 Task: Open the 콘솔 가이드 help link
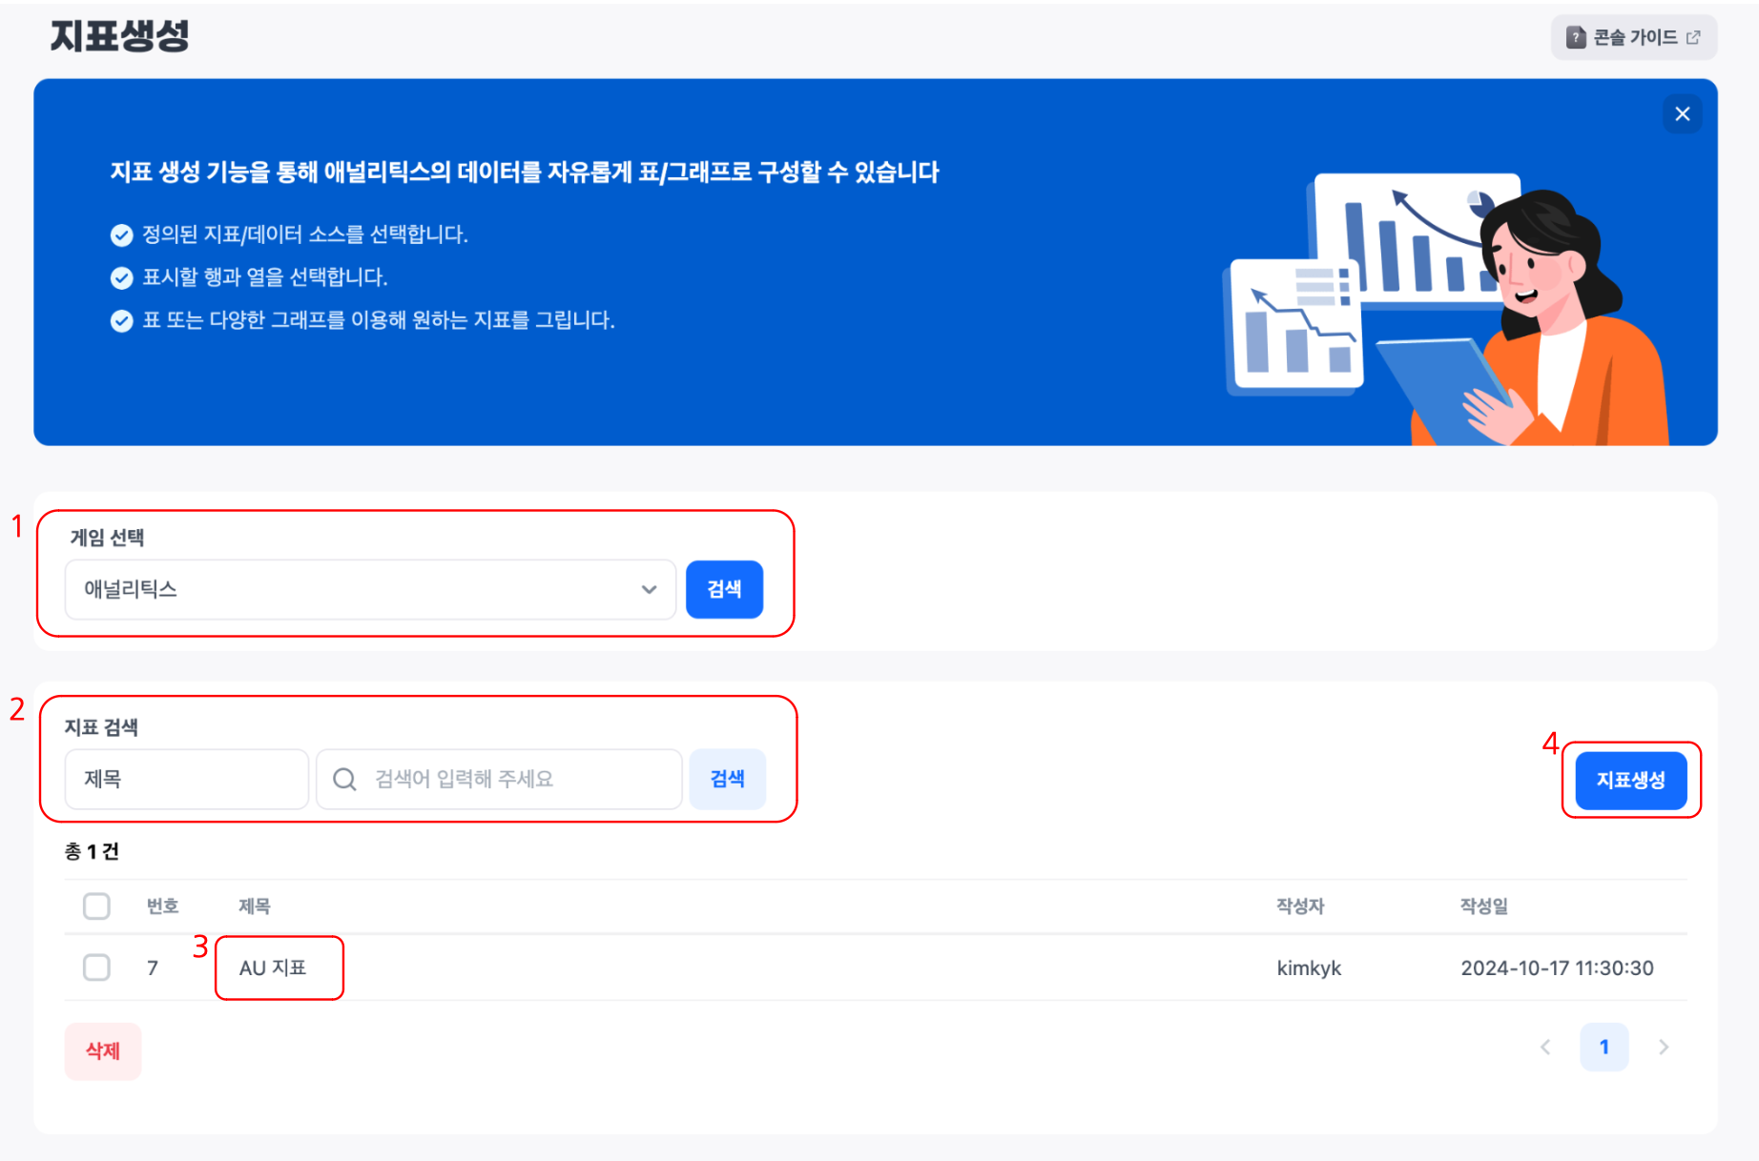click(x=1634, y=37)
